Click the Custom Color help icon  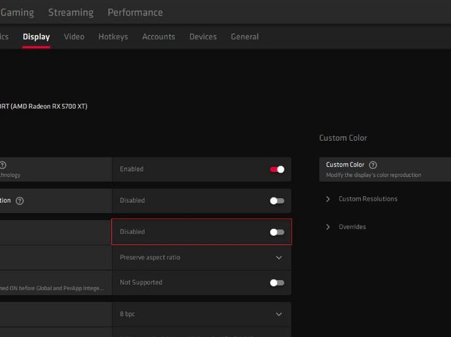373,165
